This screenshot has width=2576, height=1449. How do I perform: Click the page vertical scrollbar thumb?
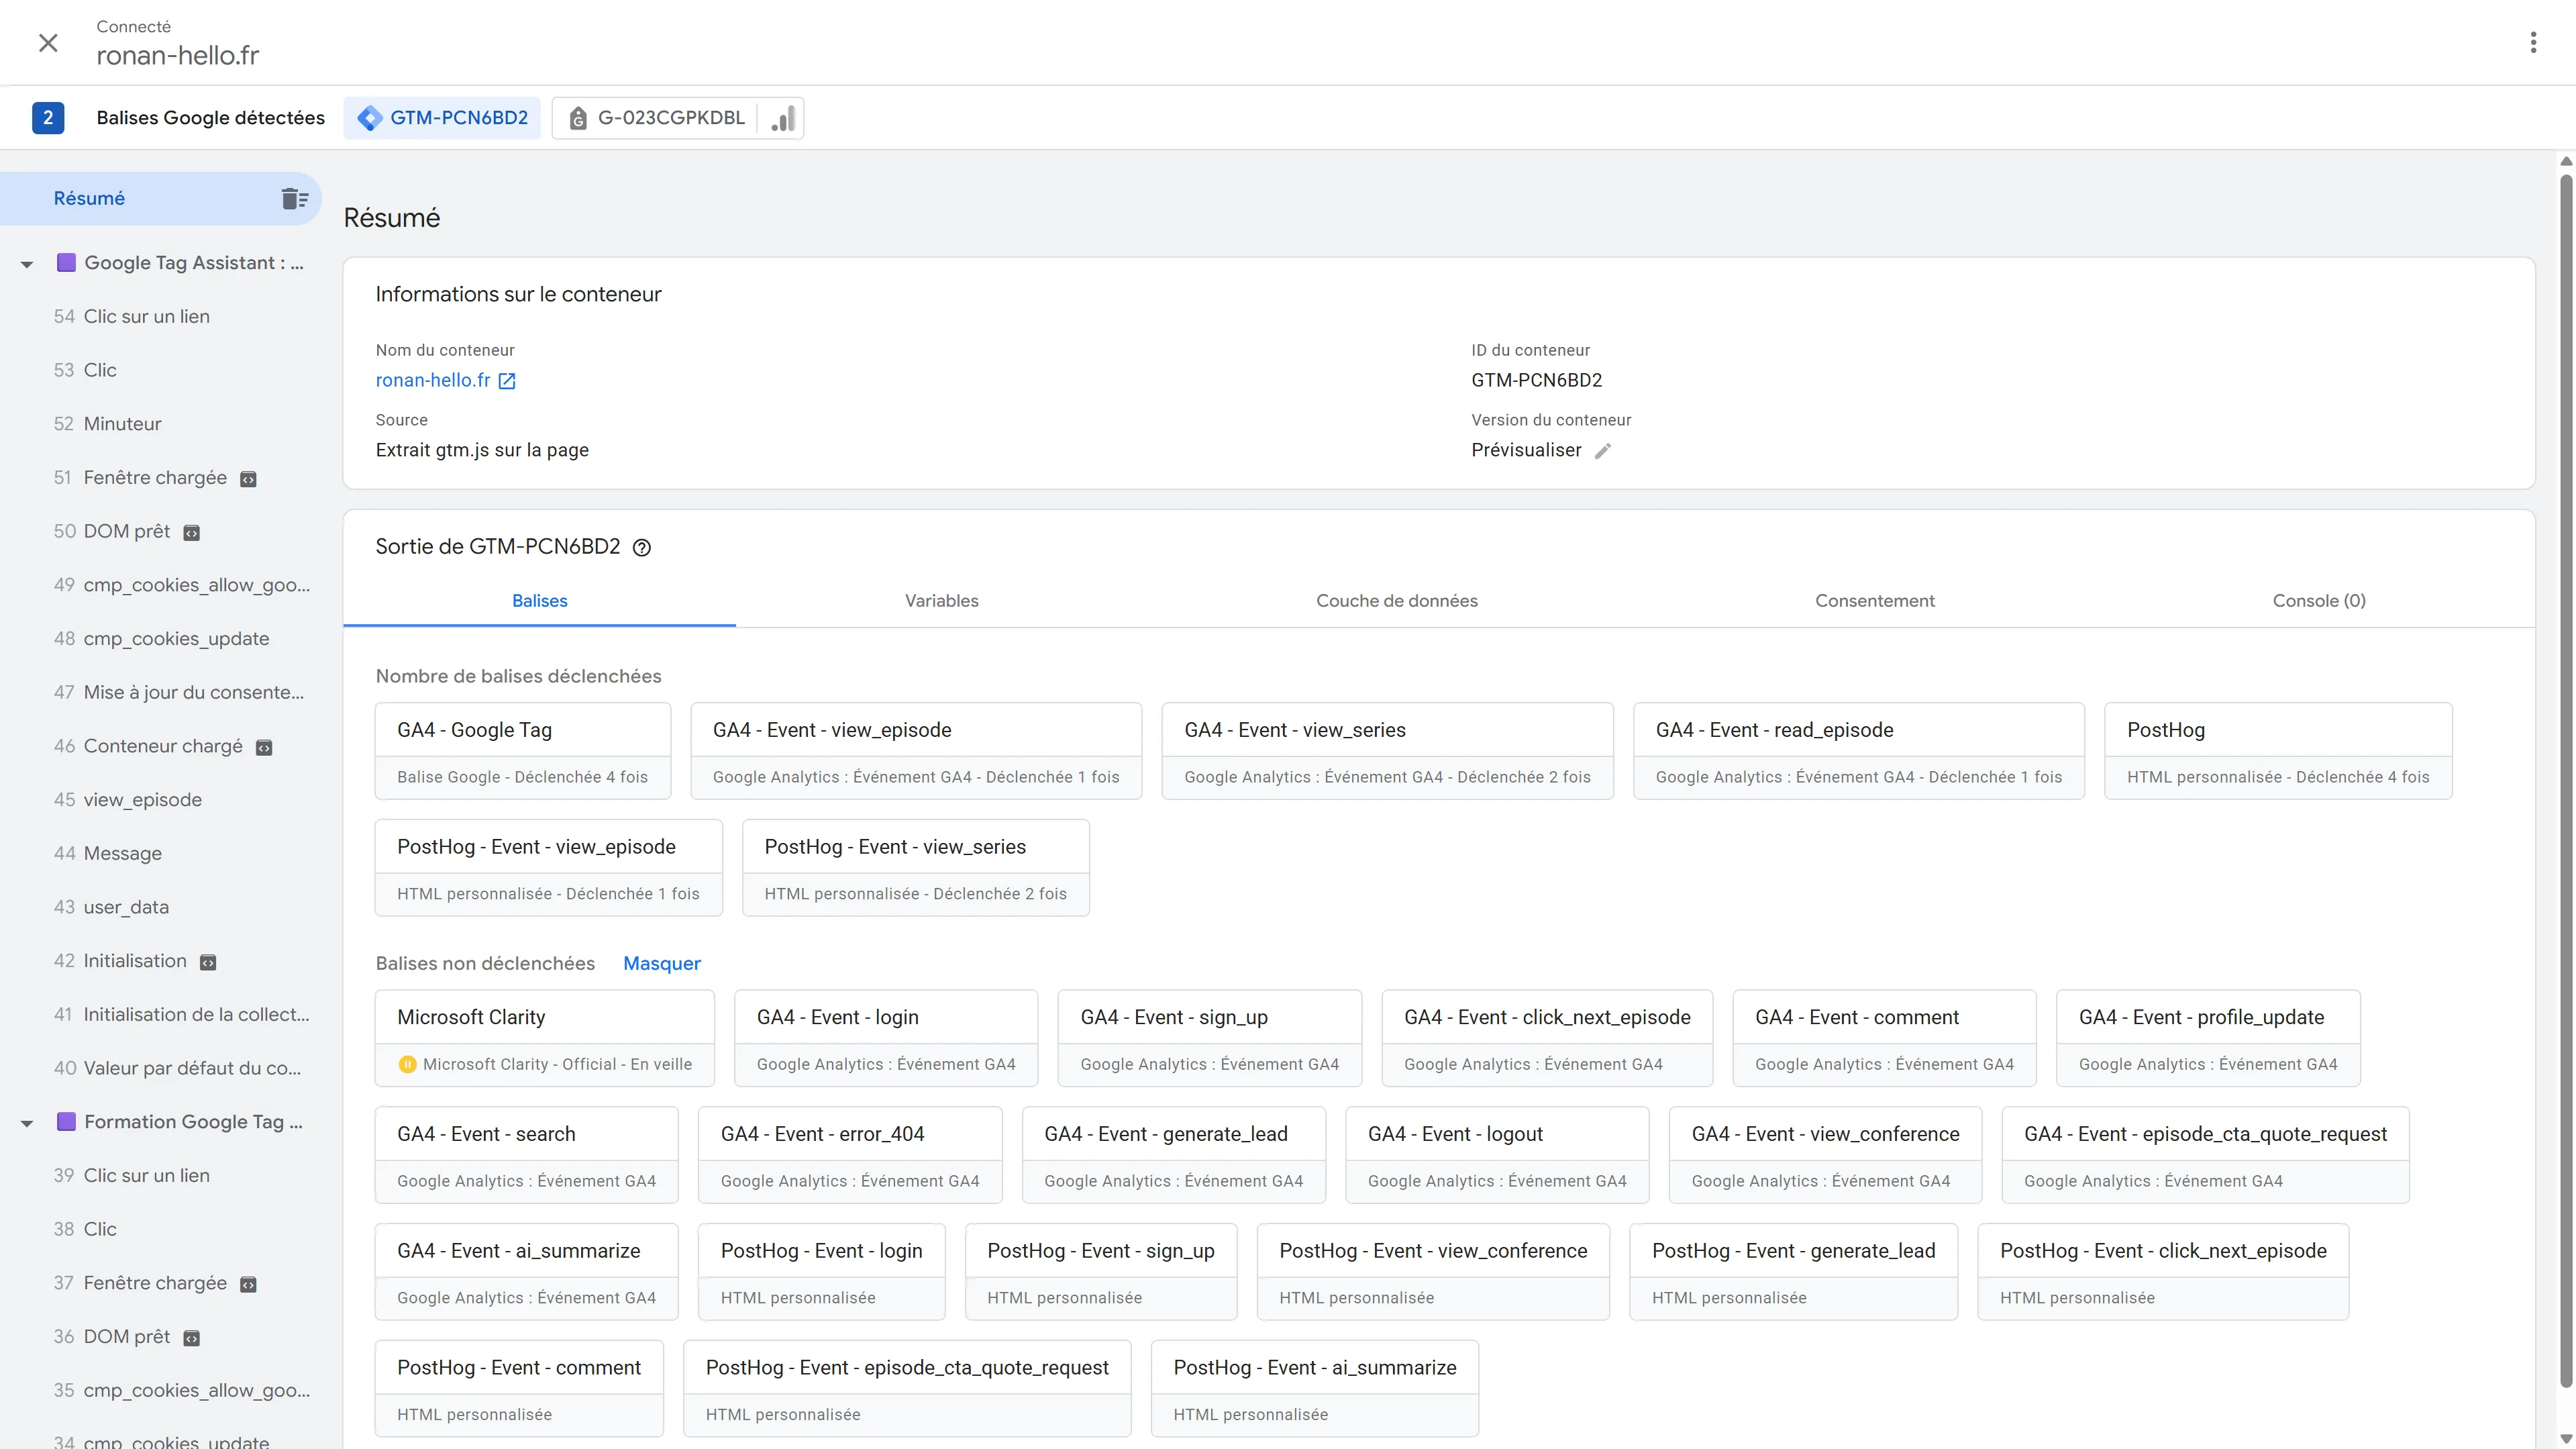click(x=2566, y=780)
